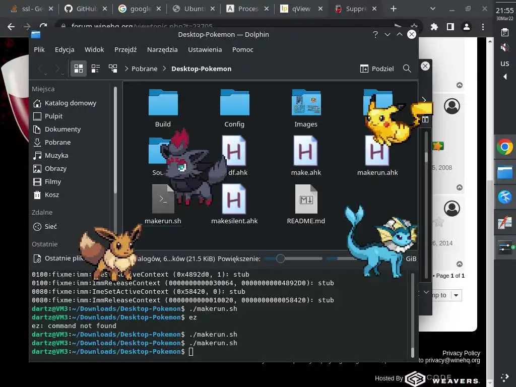The height and width of the screenshot is (387, 516).
Task: Open a new browser tab
Action: (393, 9)
